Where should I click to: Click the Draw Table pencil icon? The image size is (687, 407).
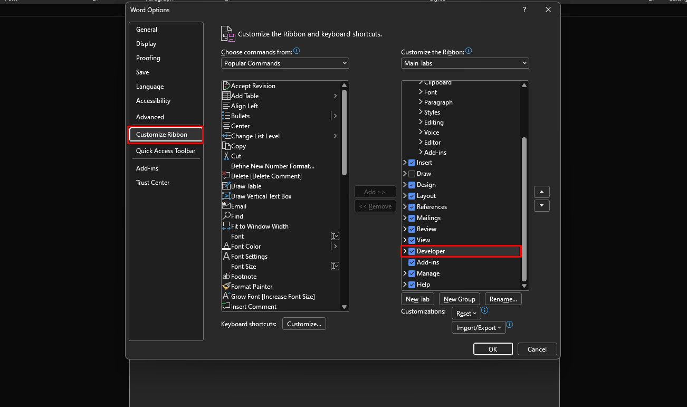226,186
